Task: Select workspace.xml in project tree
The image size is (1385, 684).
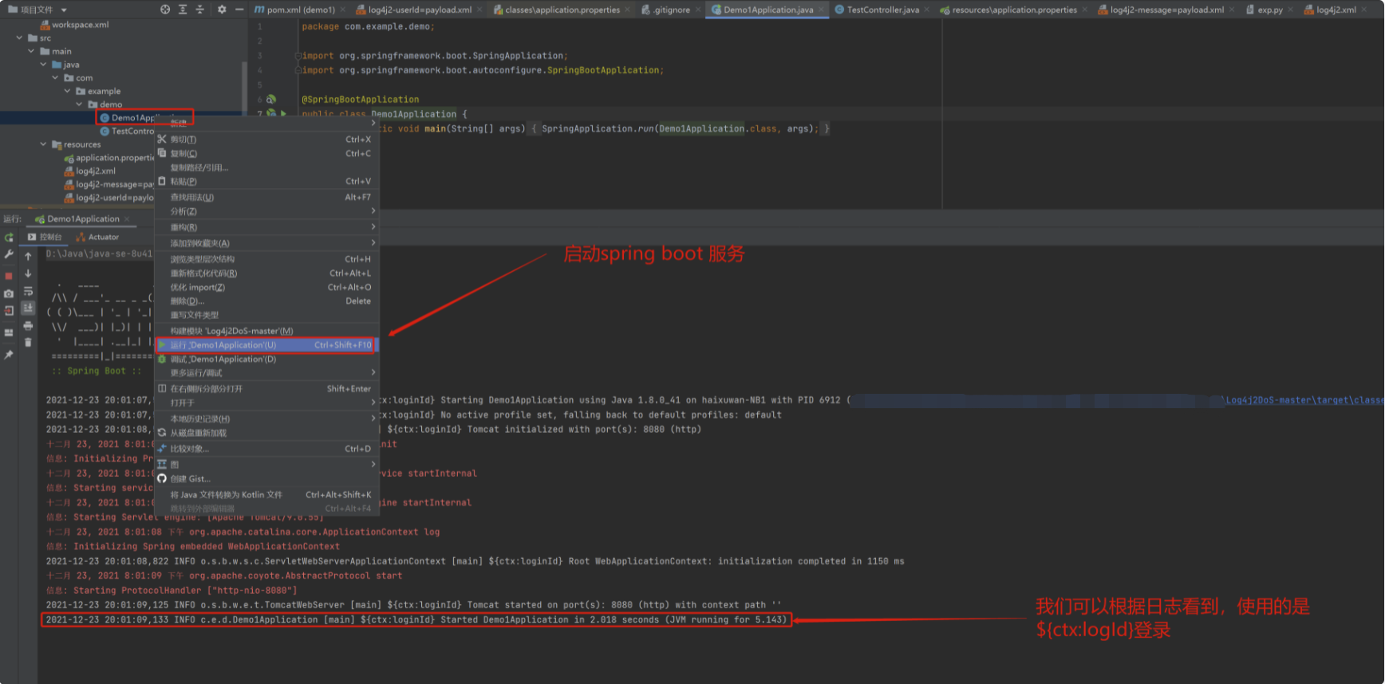Action: click(81, 25)
